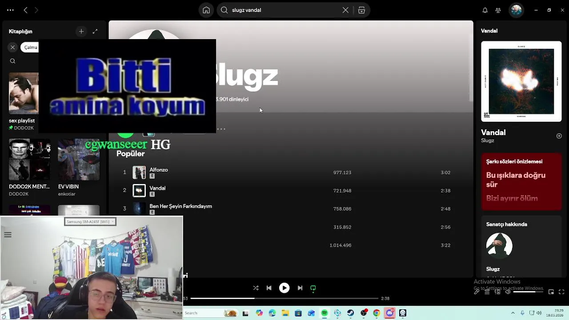Adjust the Spotify volume slider
569x320 pixels.
[528, 292]
